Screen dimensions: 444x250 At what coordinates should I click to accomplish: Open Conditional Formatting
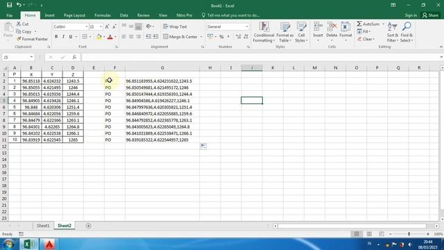[264, 32]
